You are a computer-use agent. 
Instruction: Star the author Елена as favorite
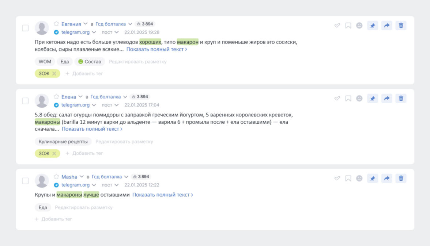[56, 97]
